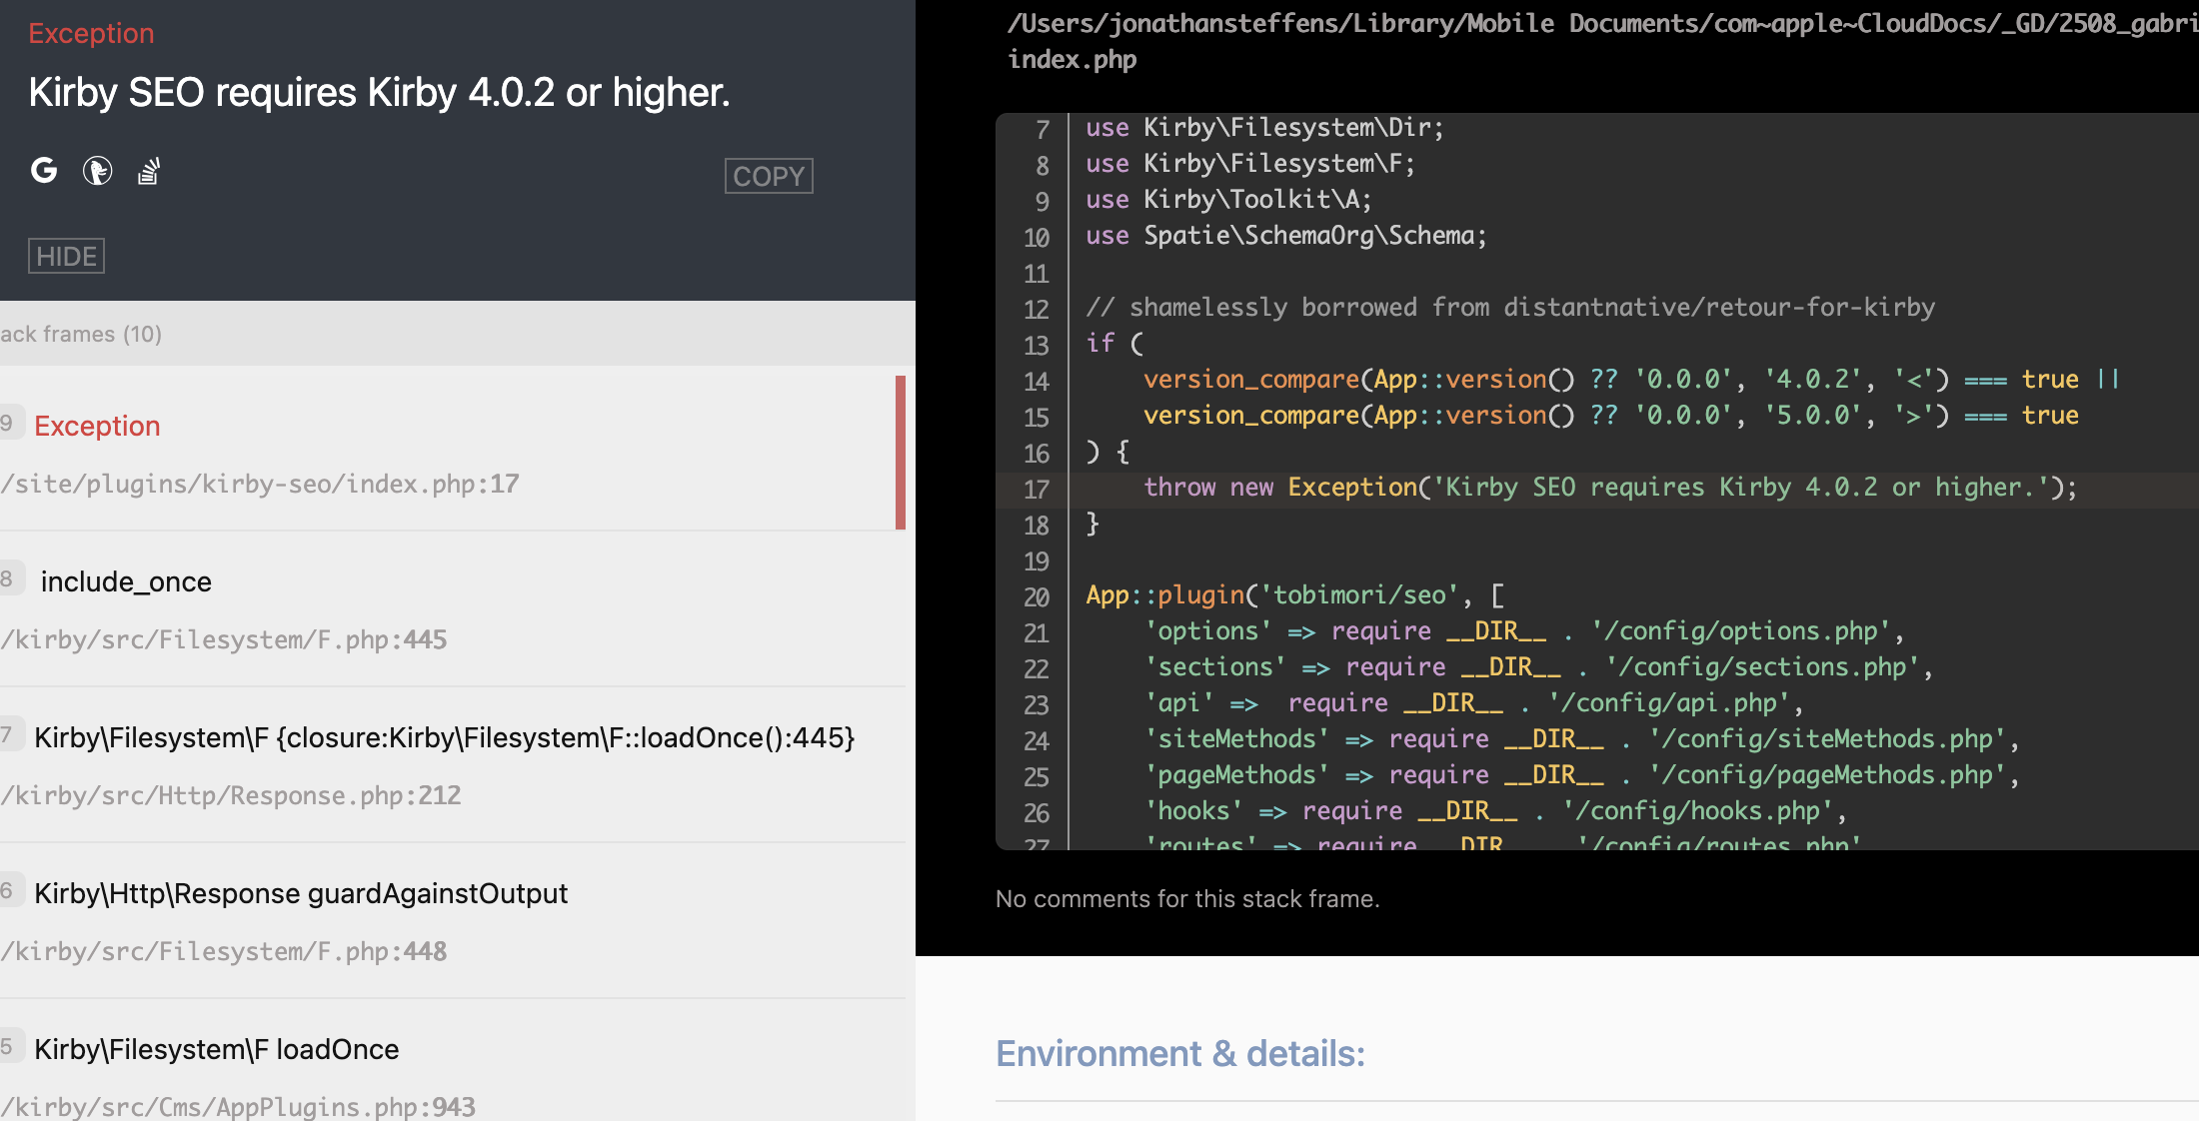
Task: Search the error on Stack Overflow
Action: [x=149, y=171]
